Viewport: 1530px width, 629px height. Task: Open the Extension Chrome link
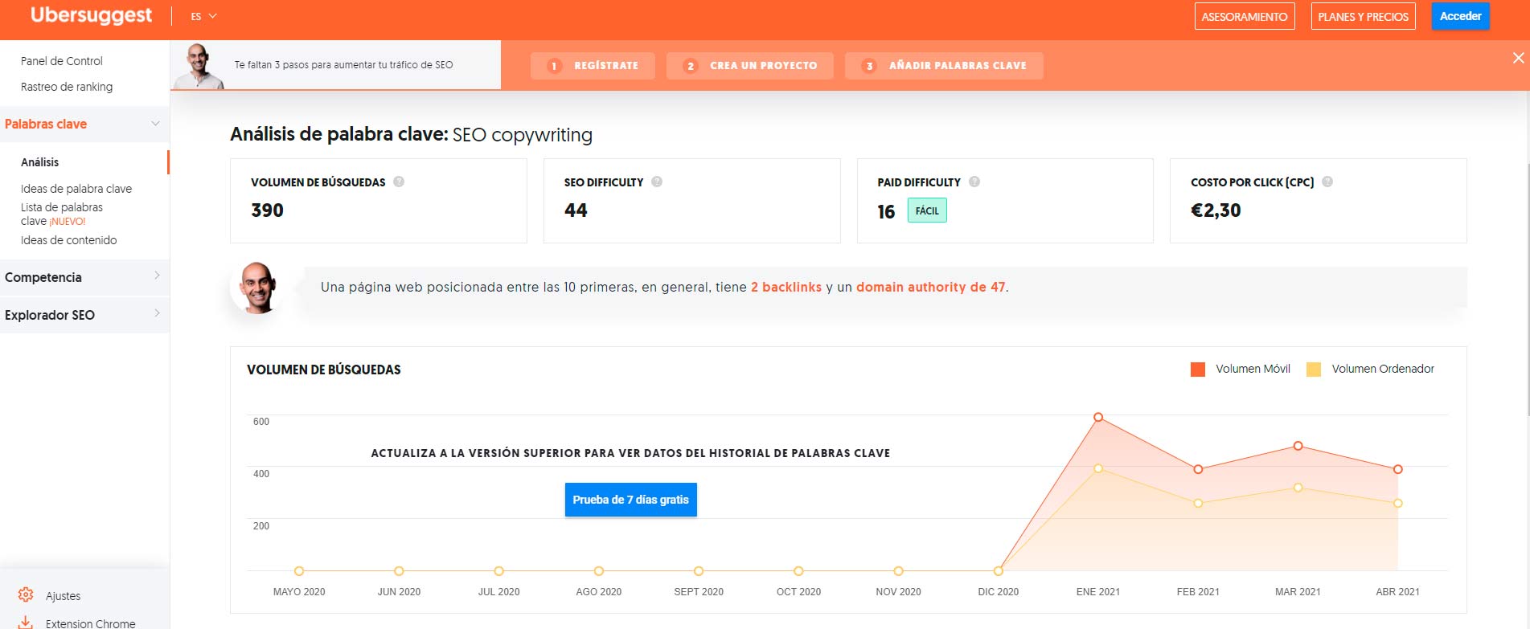(x=91, y=623)
